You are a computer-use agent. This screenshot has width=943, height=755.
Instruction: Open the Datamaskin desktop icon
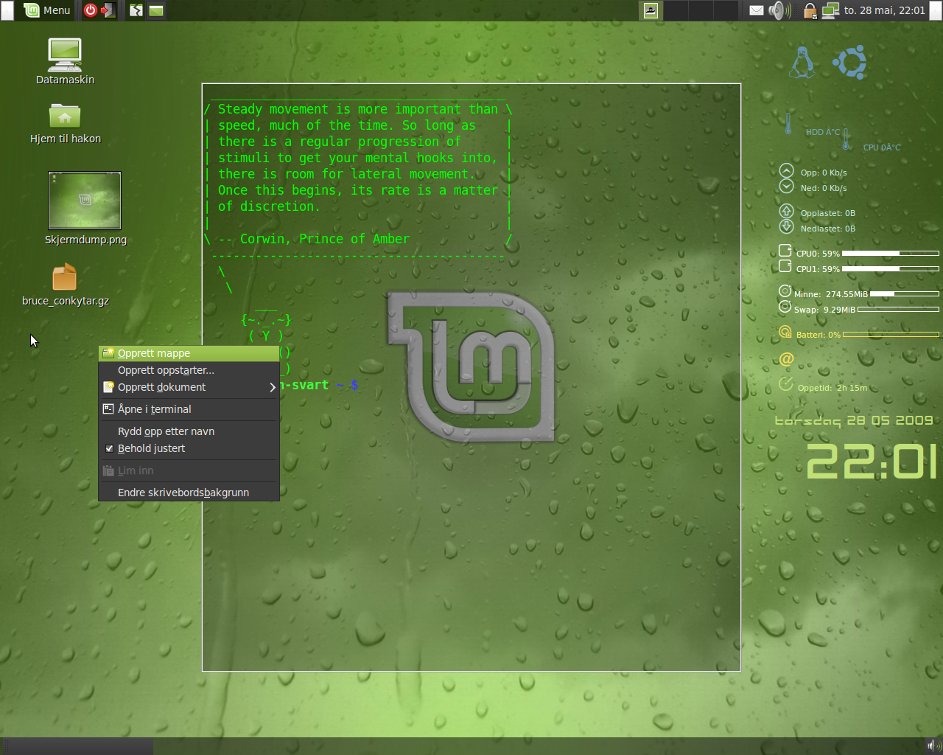[65, 62]
